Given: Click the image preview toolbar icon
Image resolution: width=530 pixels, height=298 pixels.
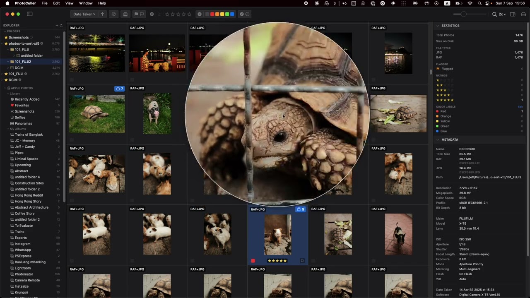Looking at the screenshot, I should [125, 14].
